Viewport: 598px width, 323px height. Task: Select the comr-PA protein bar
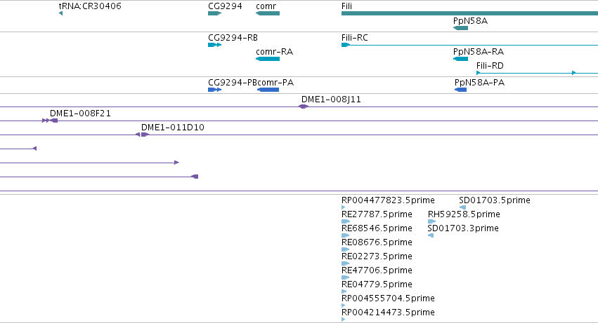268,90
